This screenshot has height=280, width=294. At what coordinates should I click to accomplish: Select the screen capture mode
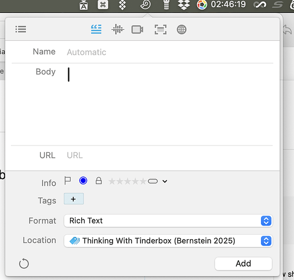pos(161,30)
